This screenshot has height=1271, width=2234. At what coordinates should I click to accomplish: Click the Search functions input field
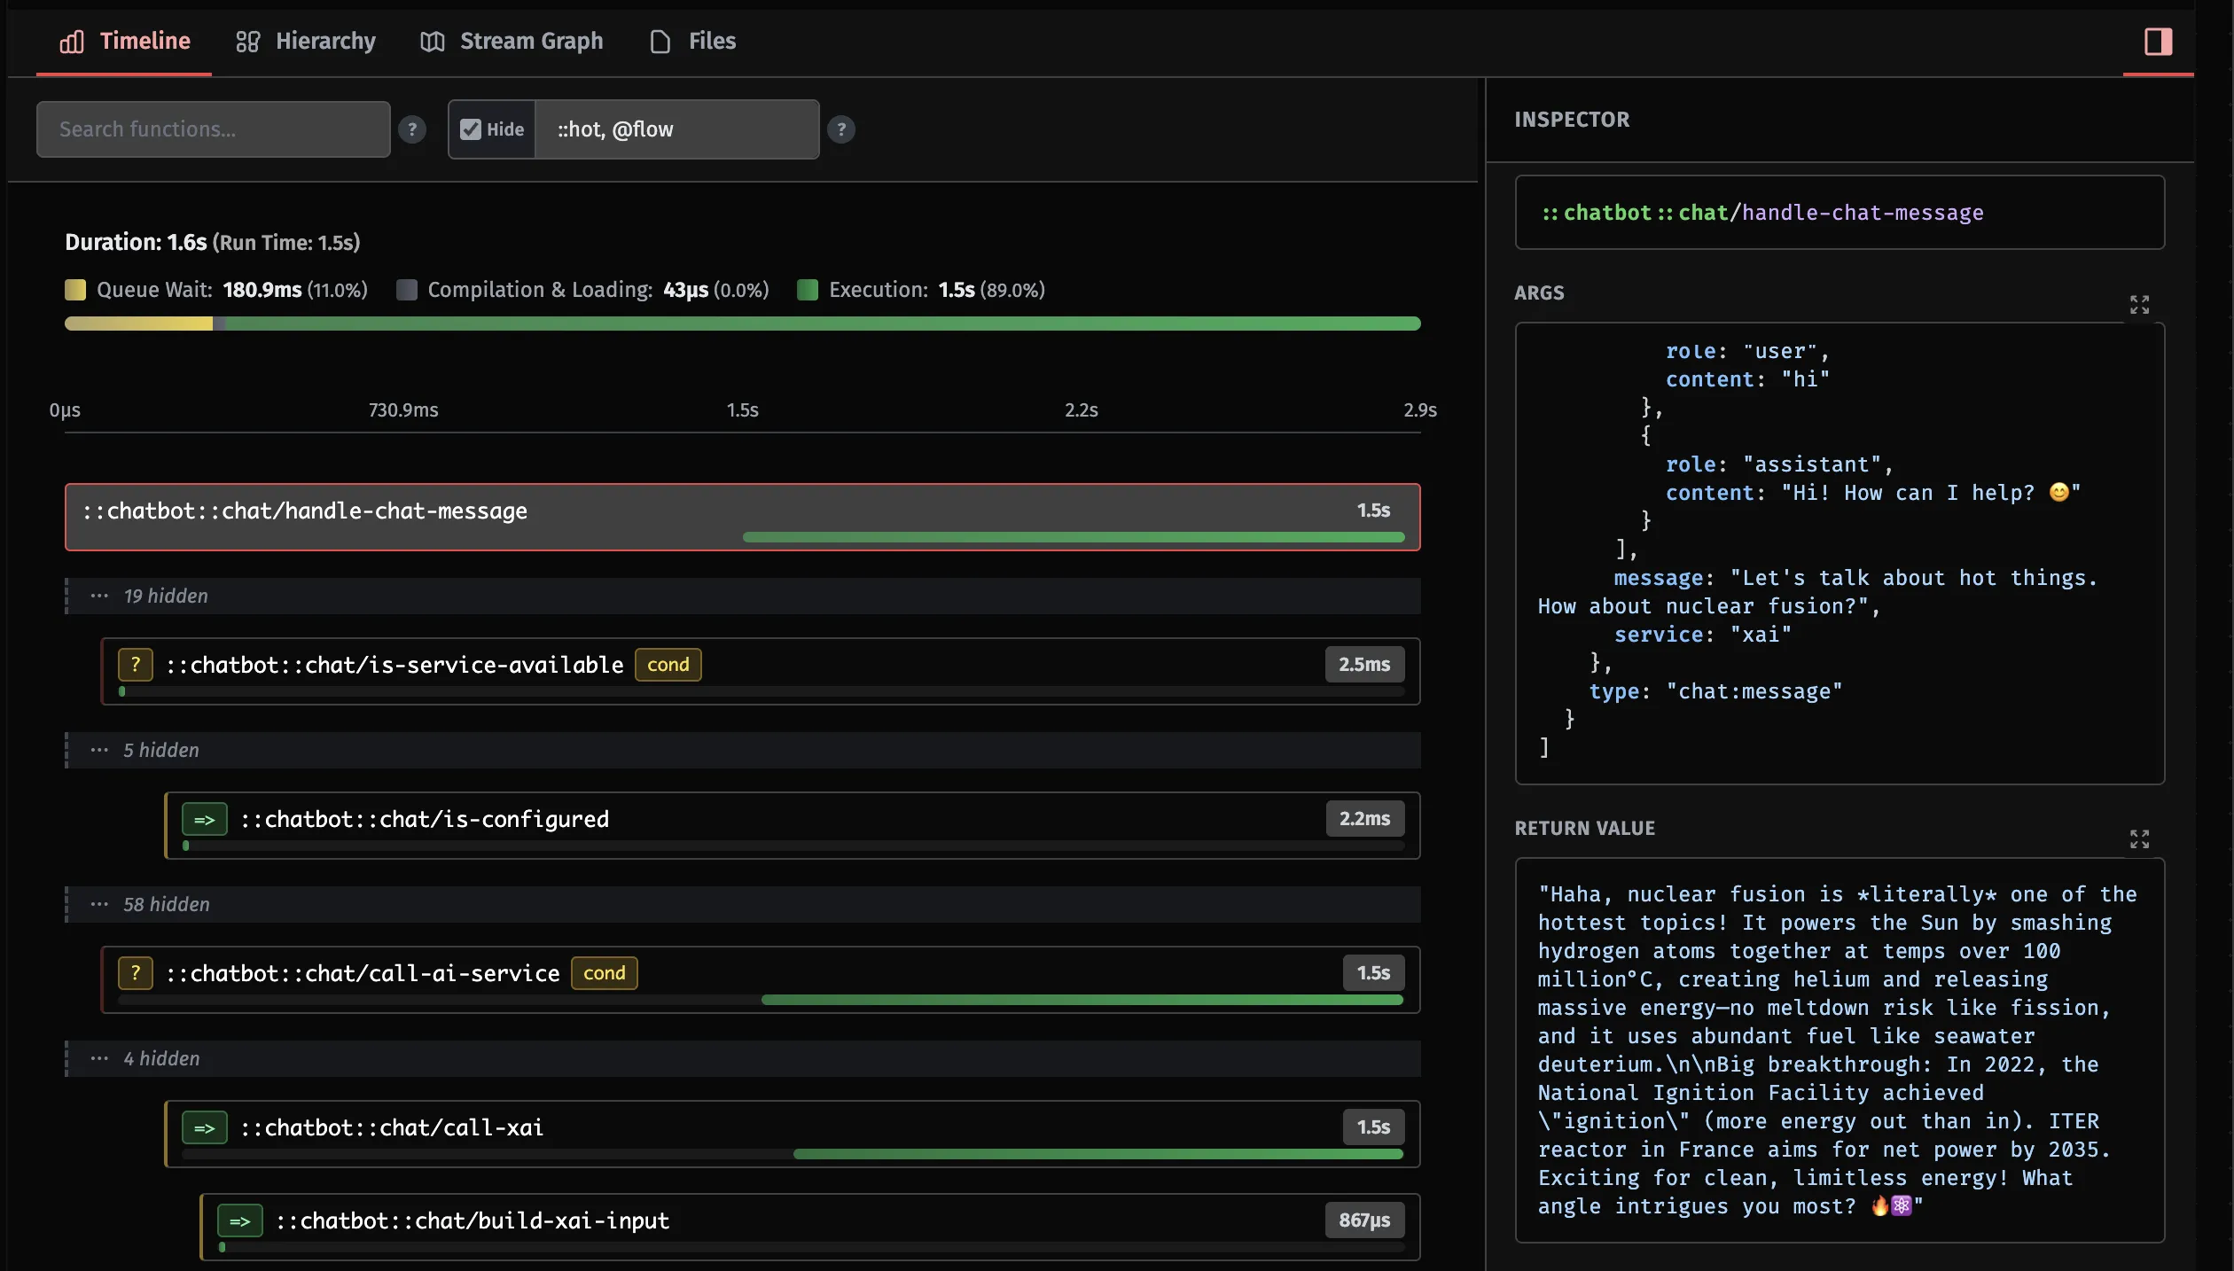(x=212, y=129)
